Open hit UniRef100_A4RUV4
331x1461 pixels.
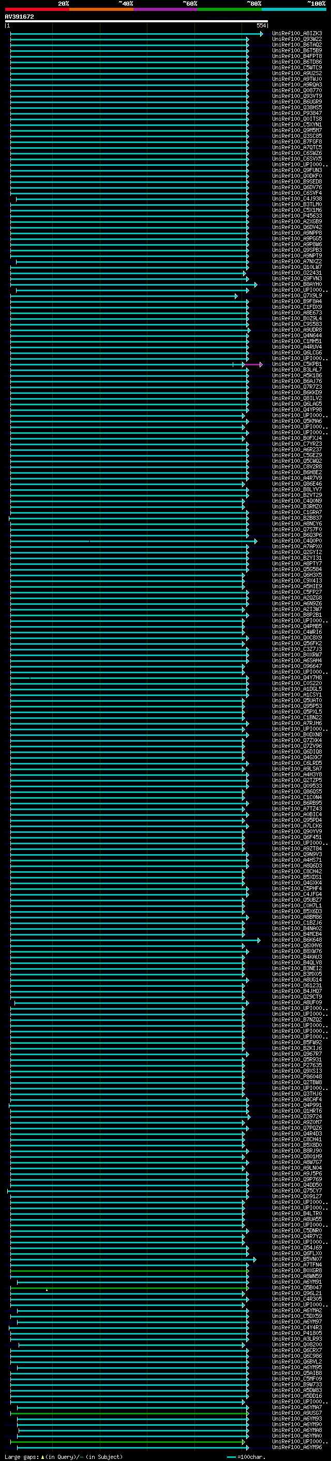[x=297, y=347]
